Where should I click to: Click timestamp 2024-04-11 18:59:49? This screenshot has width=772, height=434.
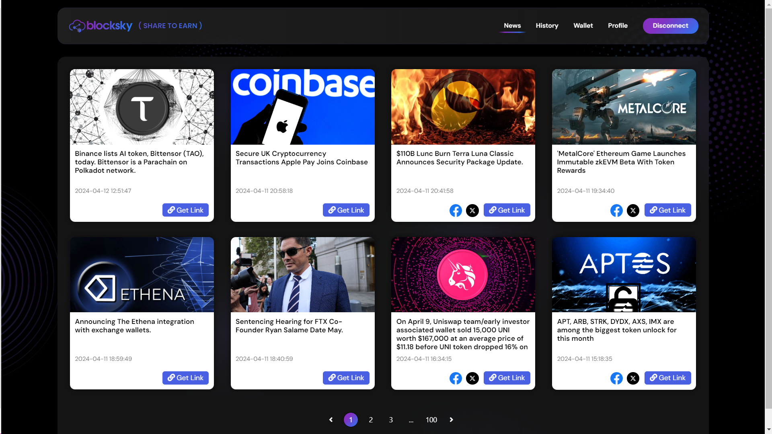tap(103, 359)
